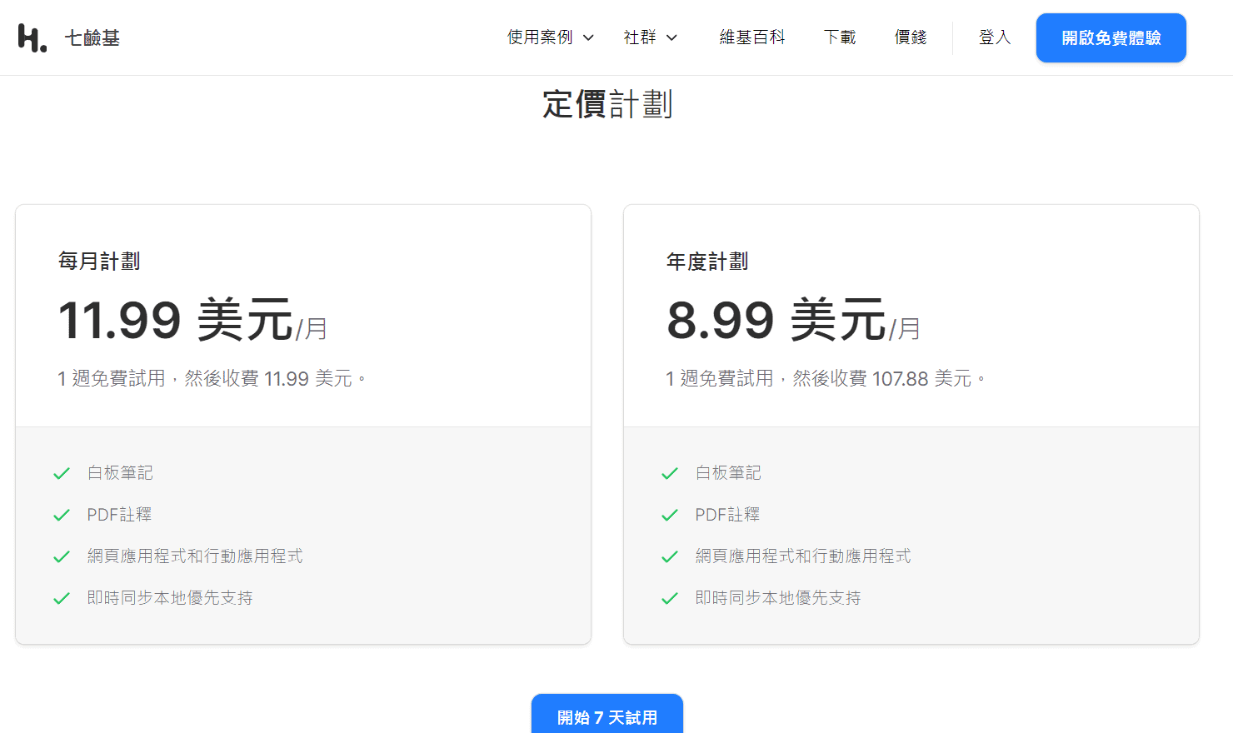Screen dimensions: 1233x733
Task: Open the 價錢 page from the navigation
Action: click(x=910, y=37)
